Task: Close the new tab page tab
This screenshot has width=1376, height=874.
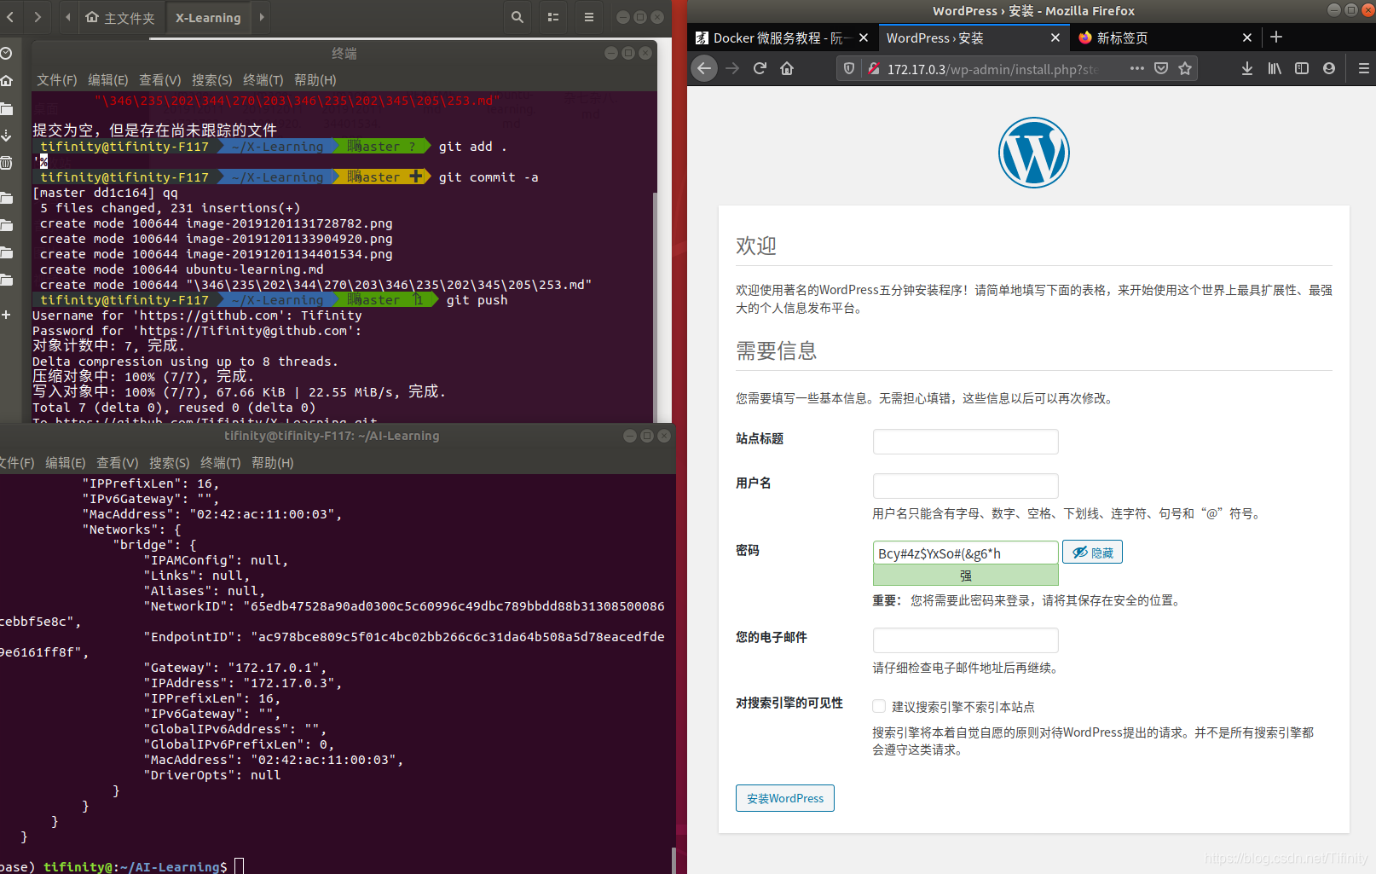Action: [1247, 38]
